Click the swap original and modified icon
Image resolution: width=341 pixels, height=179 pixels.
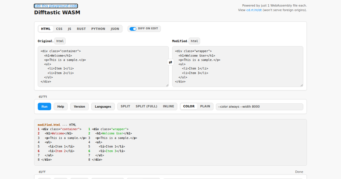[x=170, y=62]
